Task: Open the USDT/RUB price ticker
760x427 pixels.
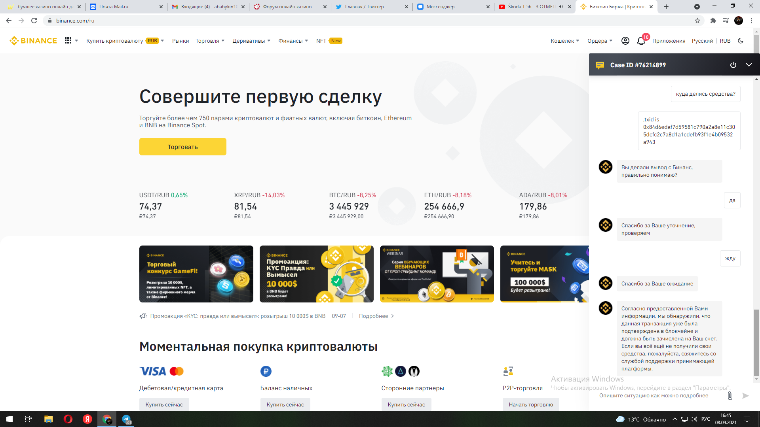Action: click(163, 206)
